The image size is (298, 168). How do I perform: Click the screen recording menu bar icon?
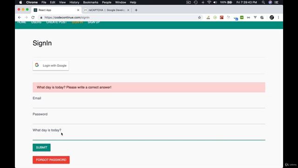click(x=189, y=2)
